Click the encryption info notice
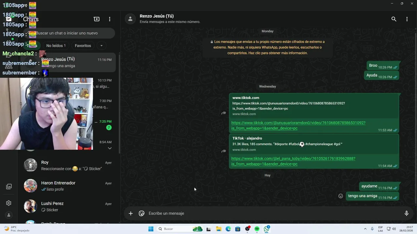The height and width of the screenshot is (234, 417). pos(267,47)
